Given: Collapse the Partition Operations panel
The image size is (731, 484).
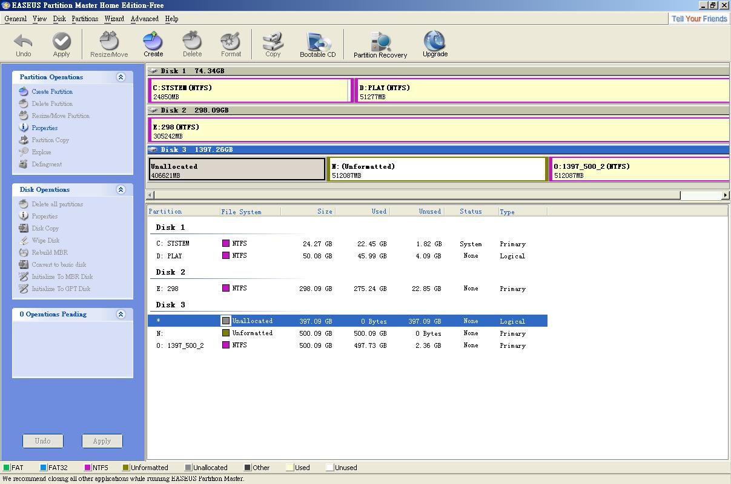Looking at the screenshot, I should click(x=121, y=77).
